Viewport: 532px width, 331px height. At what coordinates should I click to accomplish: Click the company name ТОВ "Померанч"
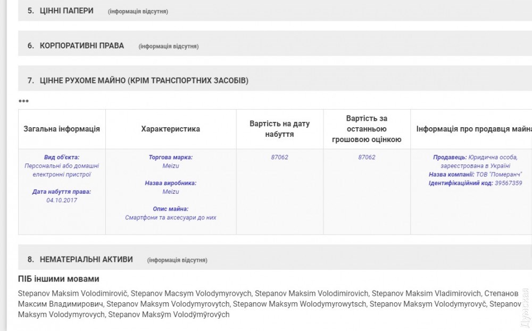pyautogui.click(x=499, y=175)
